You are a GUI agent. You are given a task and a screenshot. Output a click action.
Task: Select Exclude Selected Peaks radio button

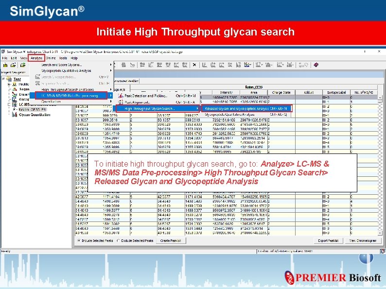point(119,240)
